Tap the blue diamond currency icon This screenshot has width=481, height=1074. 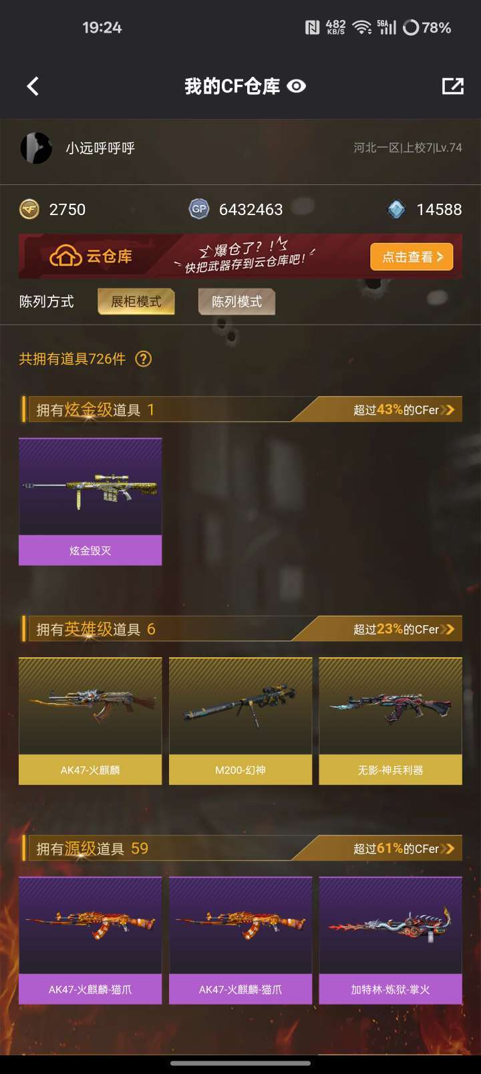(x=396, y=210)
